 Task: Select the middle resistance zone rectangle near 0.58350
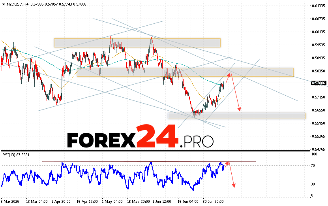(x=186, y=72)
